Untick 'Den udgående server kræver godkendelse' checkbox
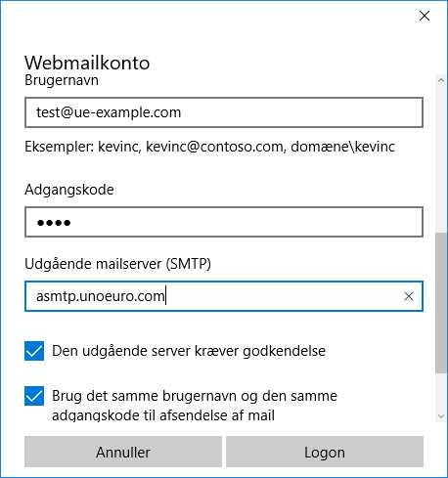 pos(34,351)
